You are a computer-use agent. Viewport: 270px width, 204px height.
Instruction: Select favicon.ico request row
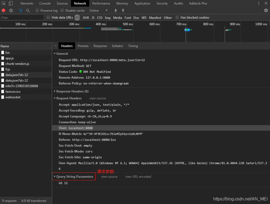point(26,92)
